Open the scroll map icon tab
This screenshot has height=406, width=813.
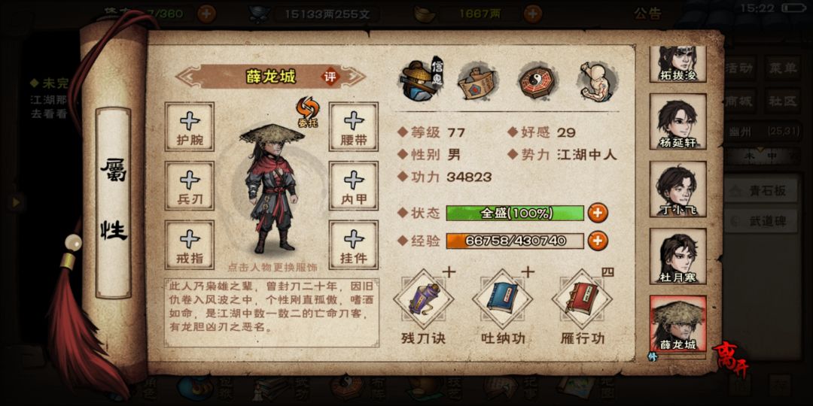[478, 81]
